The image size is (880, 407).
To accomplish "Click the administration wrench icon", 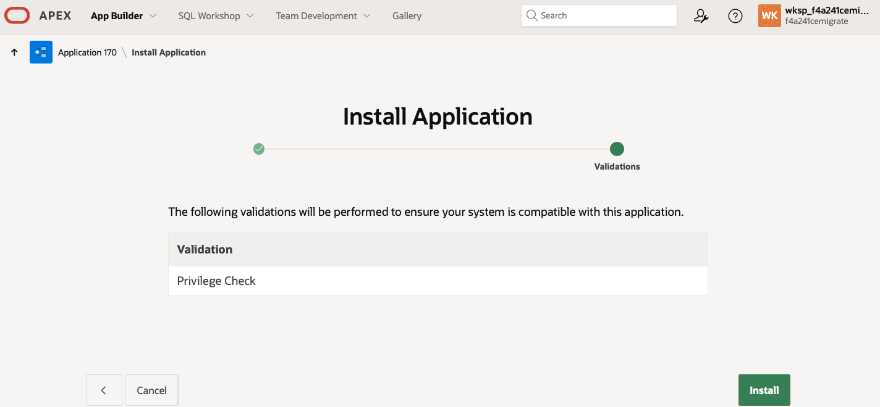I will coord(701,15).
